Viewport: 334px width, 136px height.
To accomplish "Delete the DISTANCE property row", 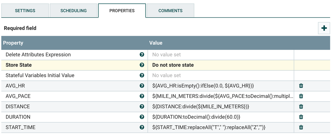I will (301, 107).
